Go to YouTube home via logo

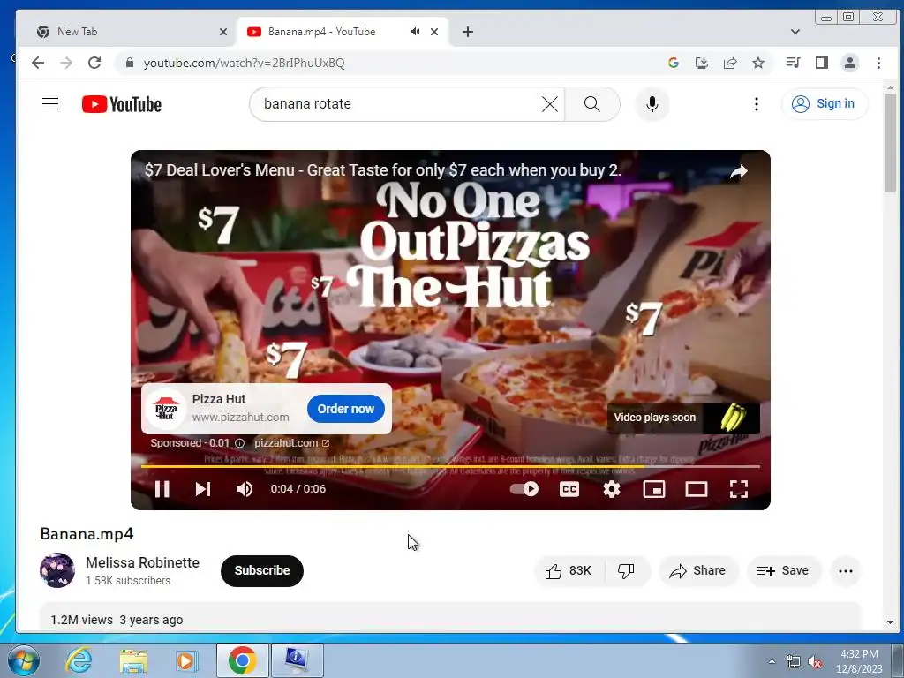coord(122,104)
